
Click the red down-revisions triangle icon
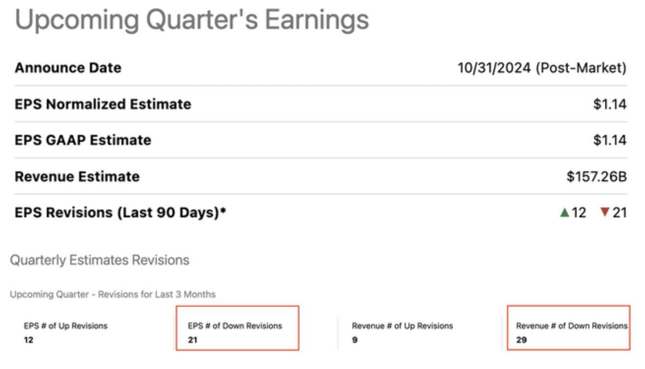(605, 212)
